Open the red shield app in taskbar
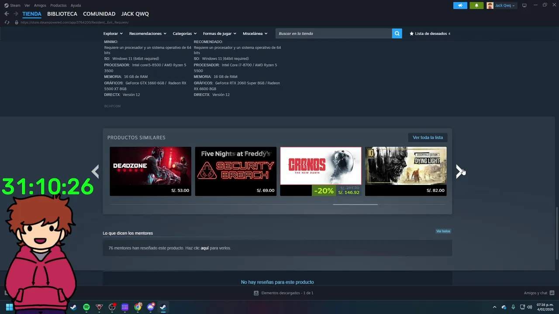The image size is (559, 314). tap(99, 307)
